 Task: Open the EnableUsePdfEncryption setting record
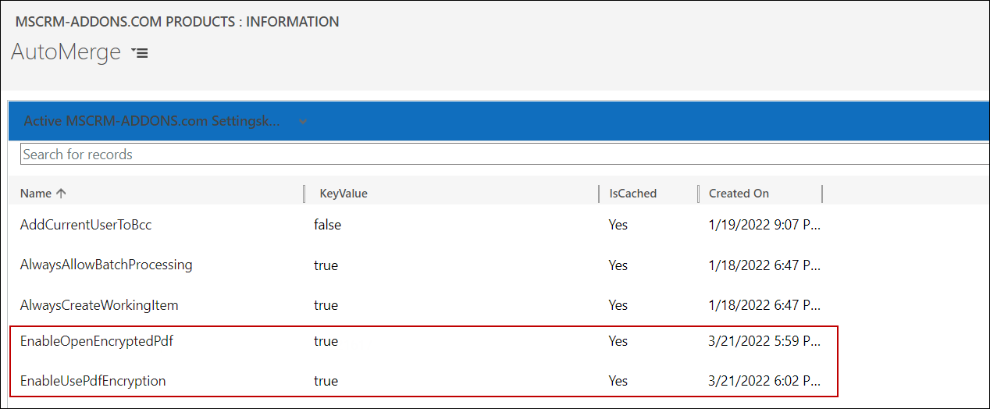(93, 381)
